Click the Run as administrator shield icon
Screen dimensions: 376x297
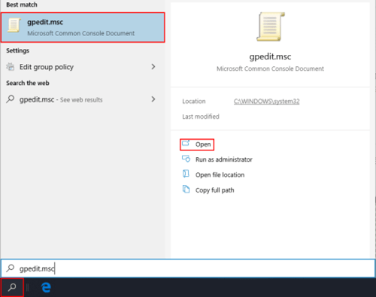pyautogui.click(x=186, y=159)
